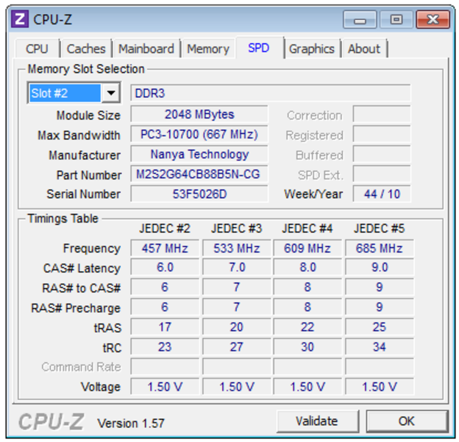Expand the Slot #2 dropdown arrow
This screenshot has height=442, width=459.
pos(111,94)
